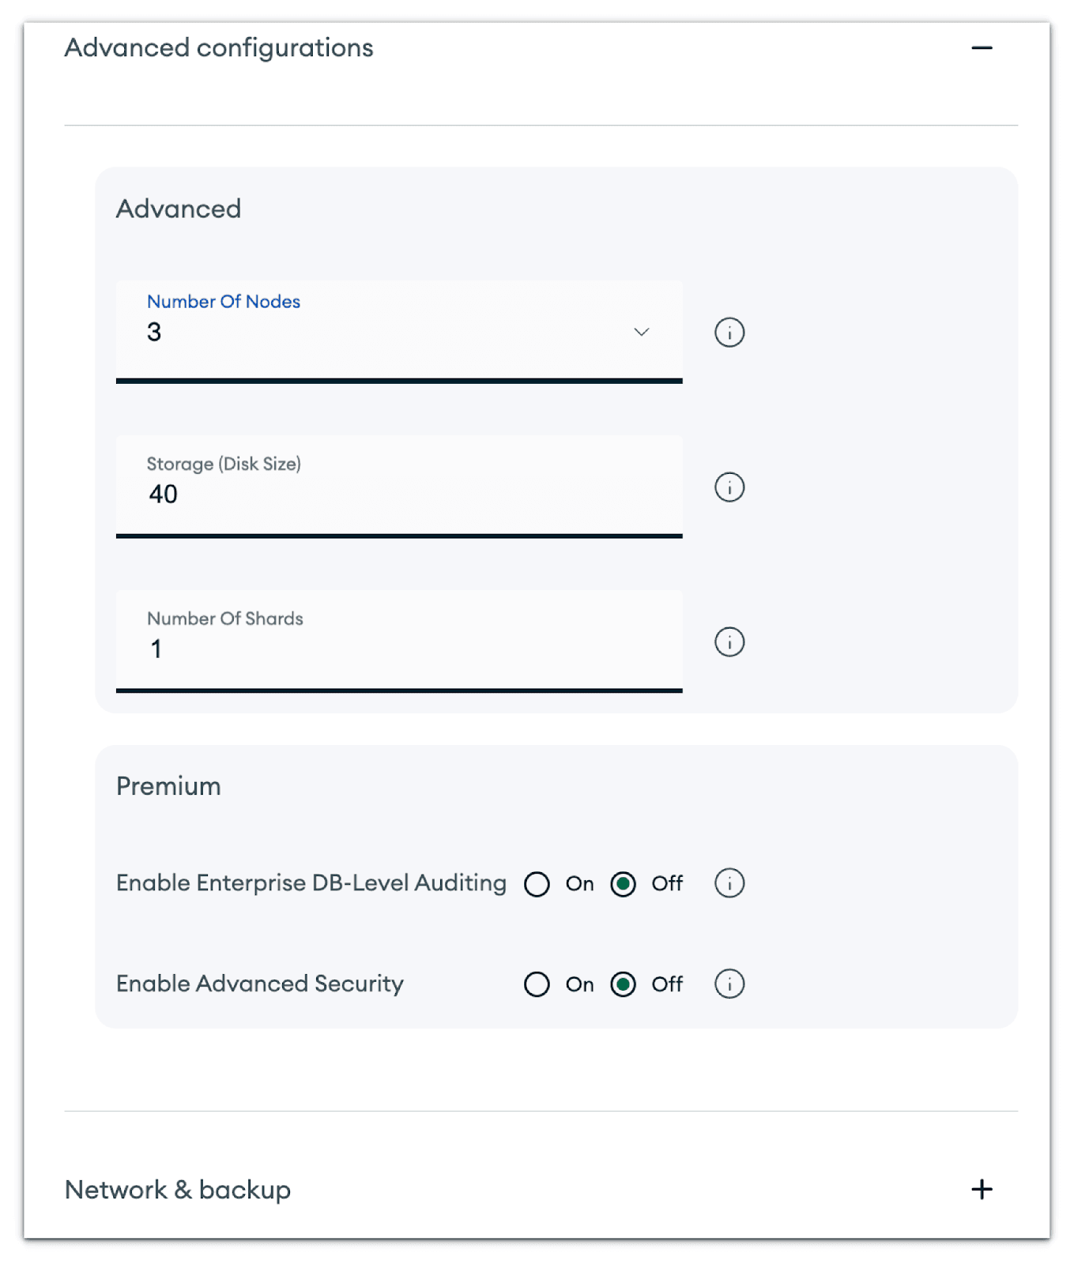Click the Advanced configurations section header

tap(220, 47)
